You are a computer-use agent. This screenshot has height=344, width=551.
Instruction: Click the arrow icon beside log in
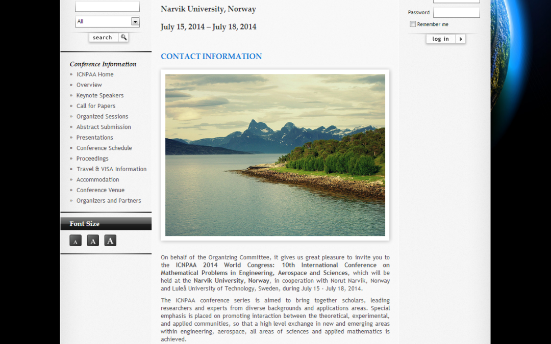pyautogui.click(x=461, y=39)
